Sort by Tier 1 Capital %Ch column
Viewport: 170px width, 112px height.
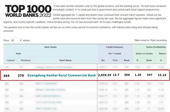click(x=115, y=60)
